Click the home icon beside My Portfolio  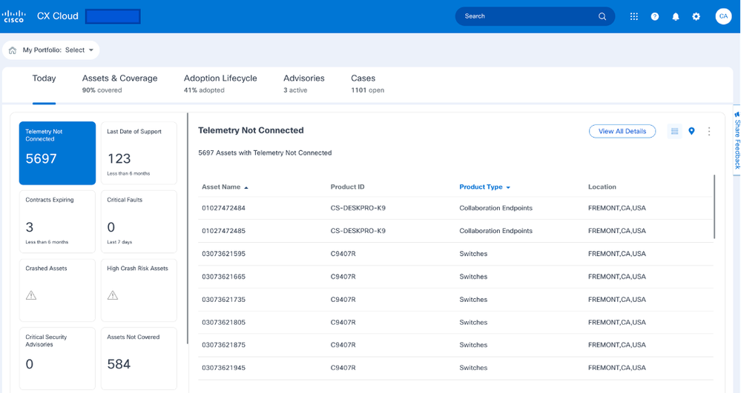pos(13,50)
